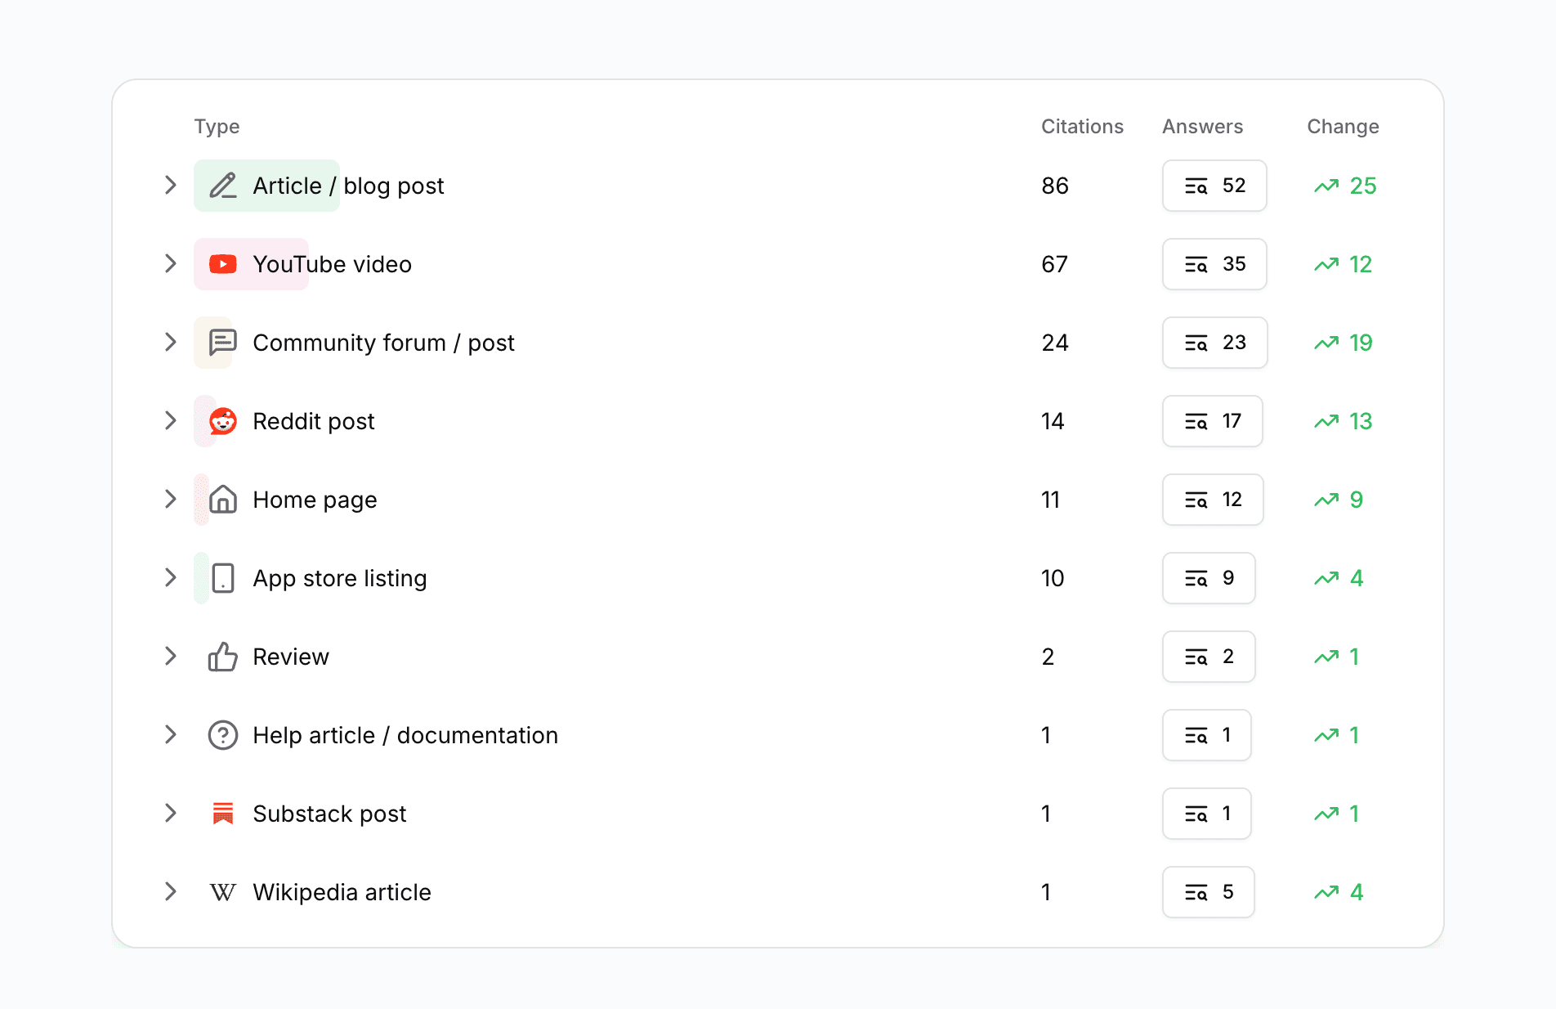
Task: Expand the Article / blog post row
Action: pyautogui.click(x=170, y=186)
